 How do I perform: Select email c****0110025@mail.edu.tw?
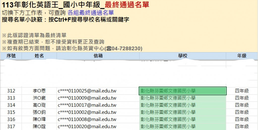[87, 91]
